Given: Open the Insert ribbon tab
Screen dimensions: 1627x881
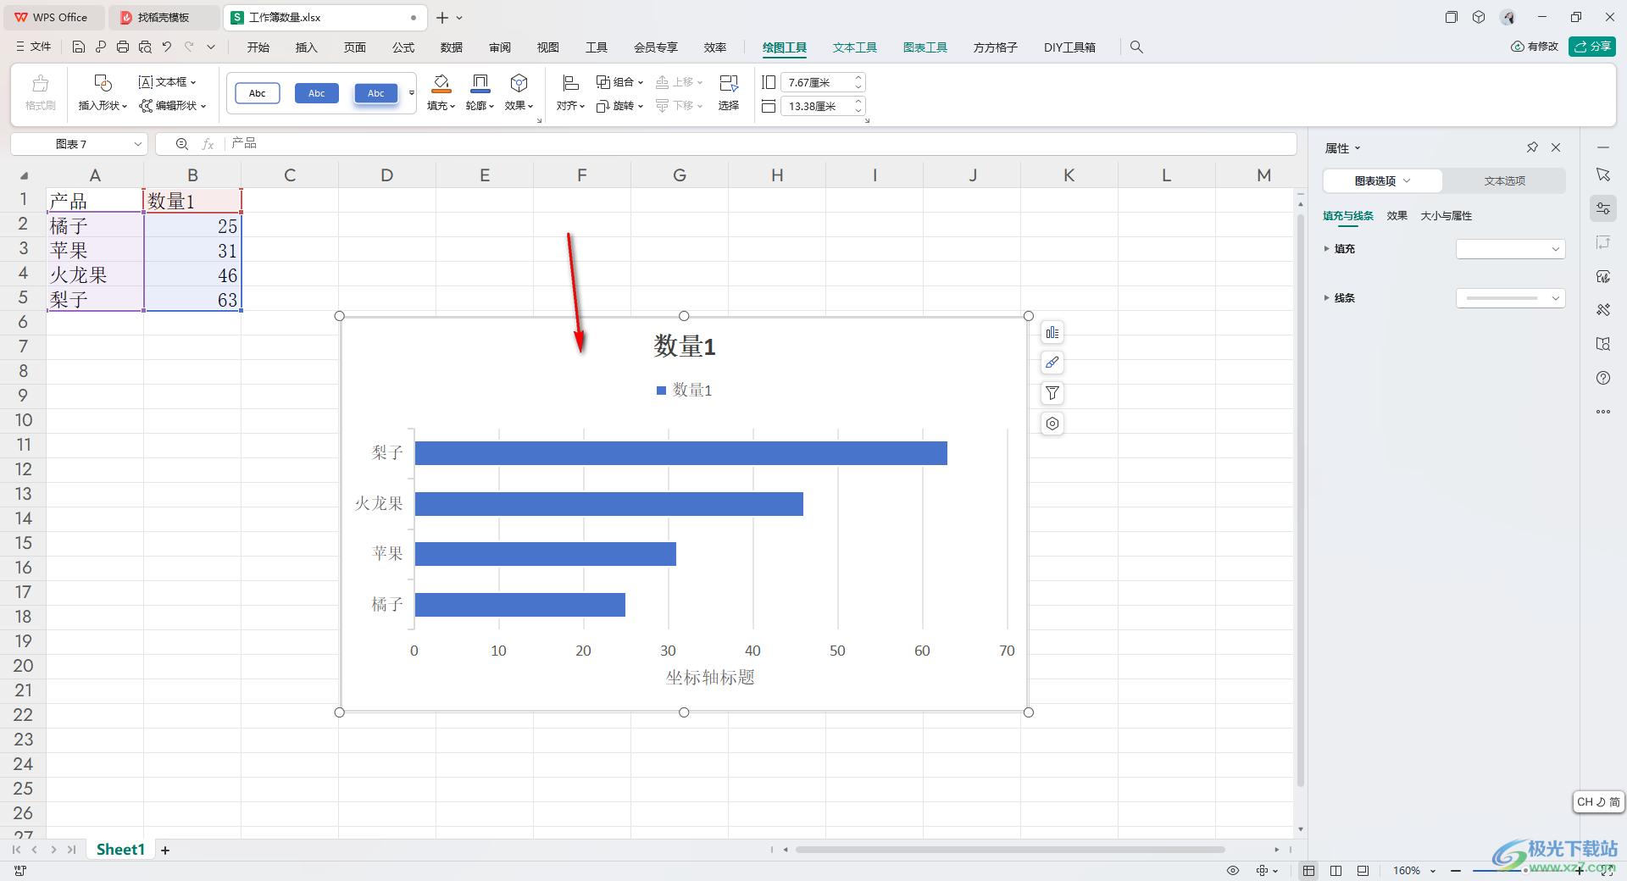Looking at the screenshot, I should [x=306, y=47].
